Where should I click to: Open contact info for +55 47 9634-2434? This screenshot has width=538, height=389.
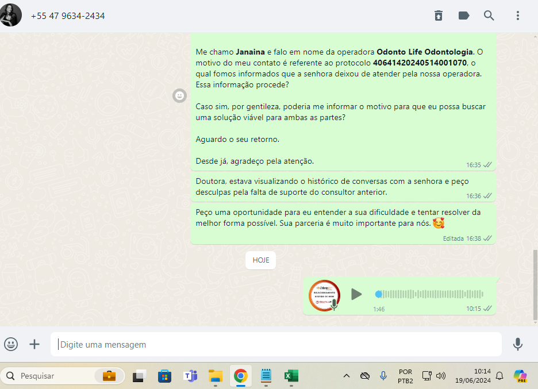pyautogui.click(x=68, y=16)
